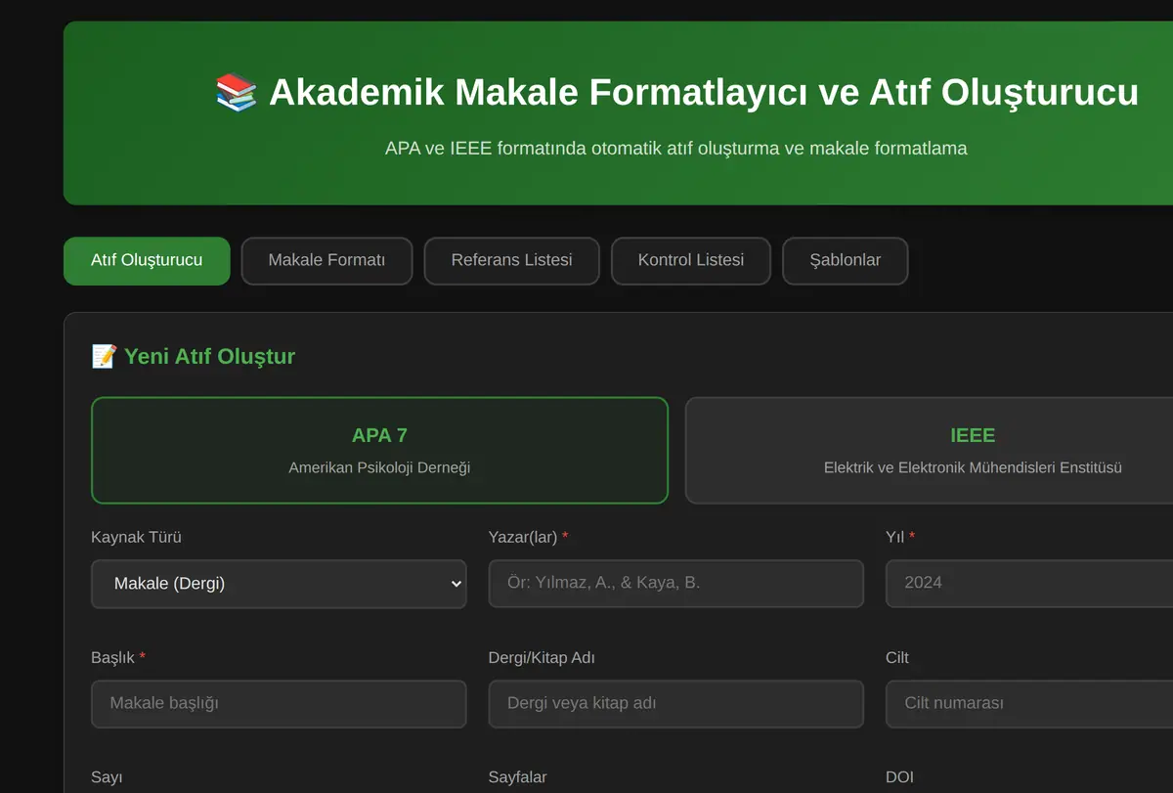Click the Amerikan Psikoloji Derneği text
This screenshot has height=793, width=1173.
tap(379, 467)
